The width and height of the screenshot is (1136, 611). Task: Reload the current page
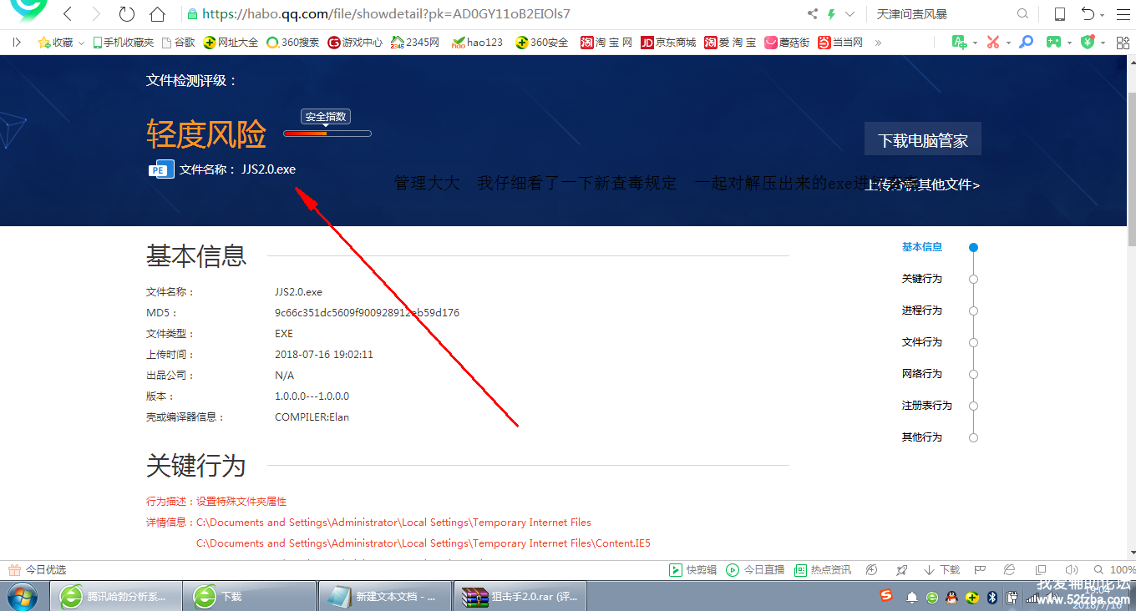coord(126,14)
